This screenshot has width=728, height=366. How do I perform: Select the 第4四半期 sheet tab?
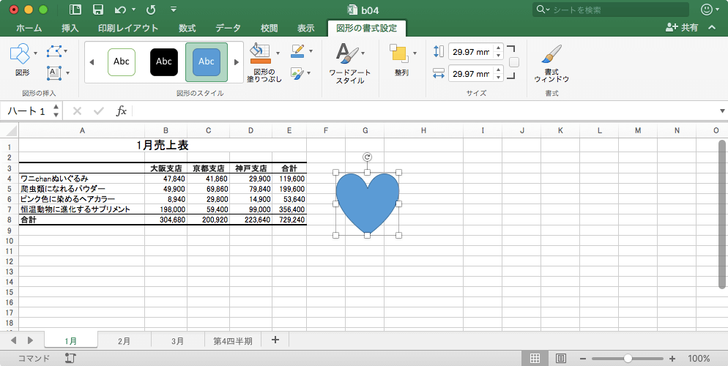pyautogui.click(x=233, y=341)
